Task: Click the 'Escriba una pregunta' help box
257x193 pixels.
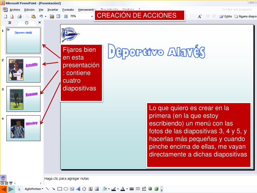Action: coord(237,10)
